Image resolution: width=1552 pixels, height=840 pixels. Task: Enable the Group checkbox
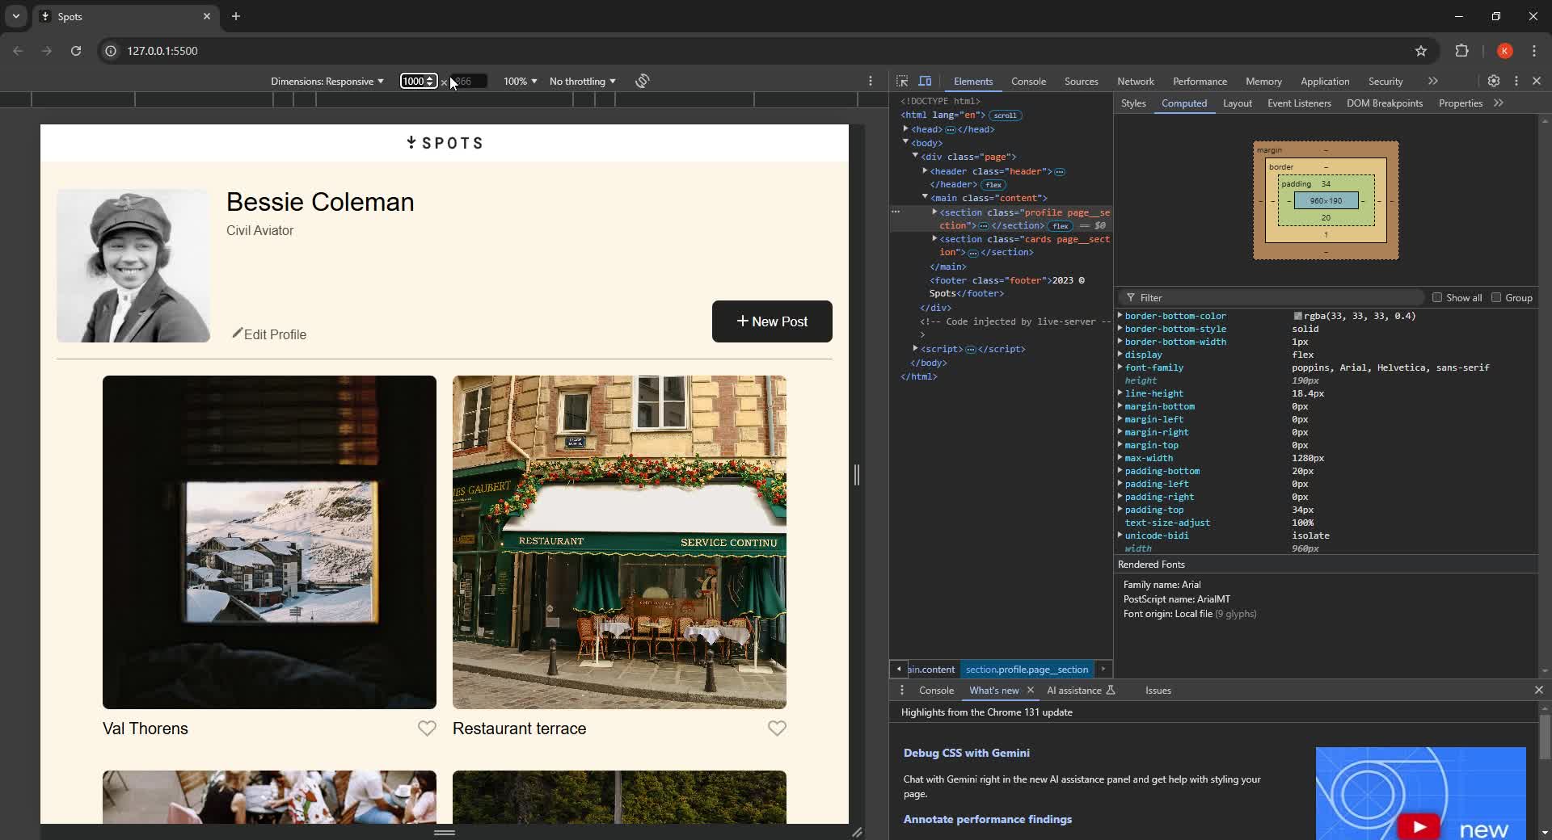pos(1496,297)
